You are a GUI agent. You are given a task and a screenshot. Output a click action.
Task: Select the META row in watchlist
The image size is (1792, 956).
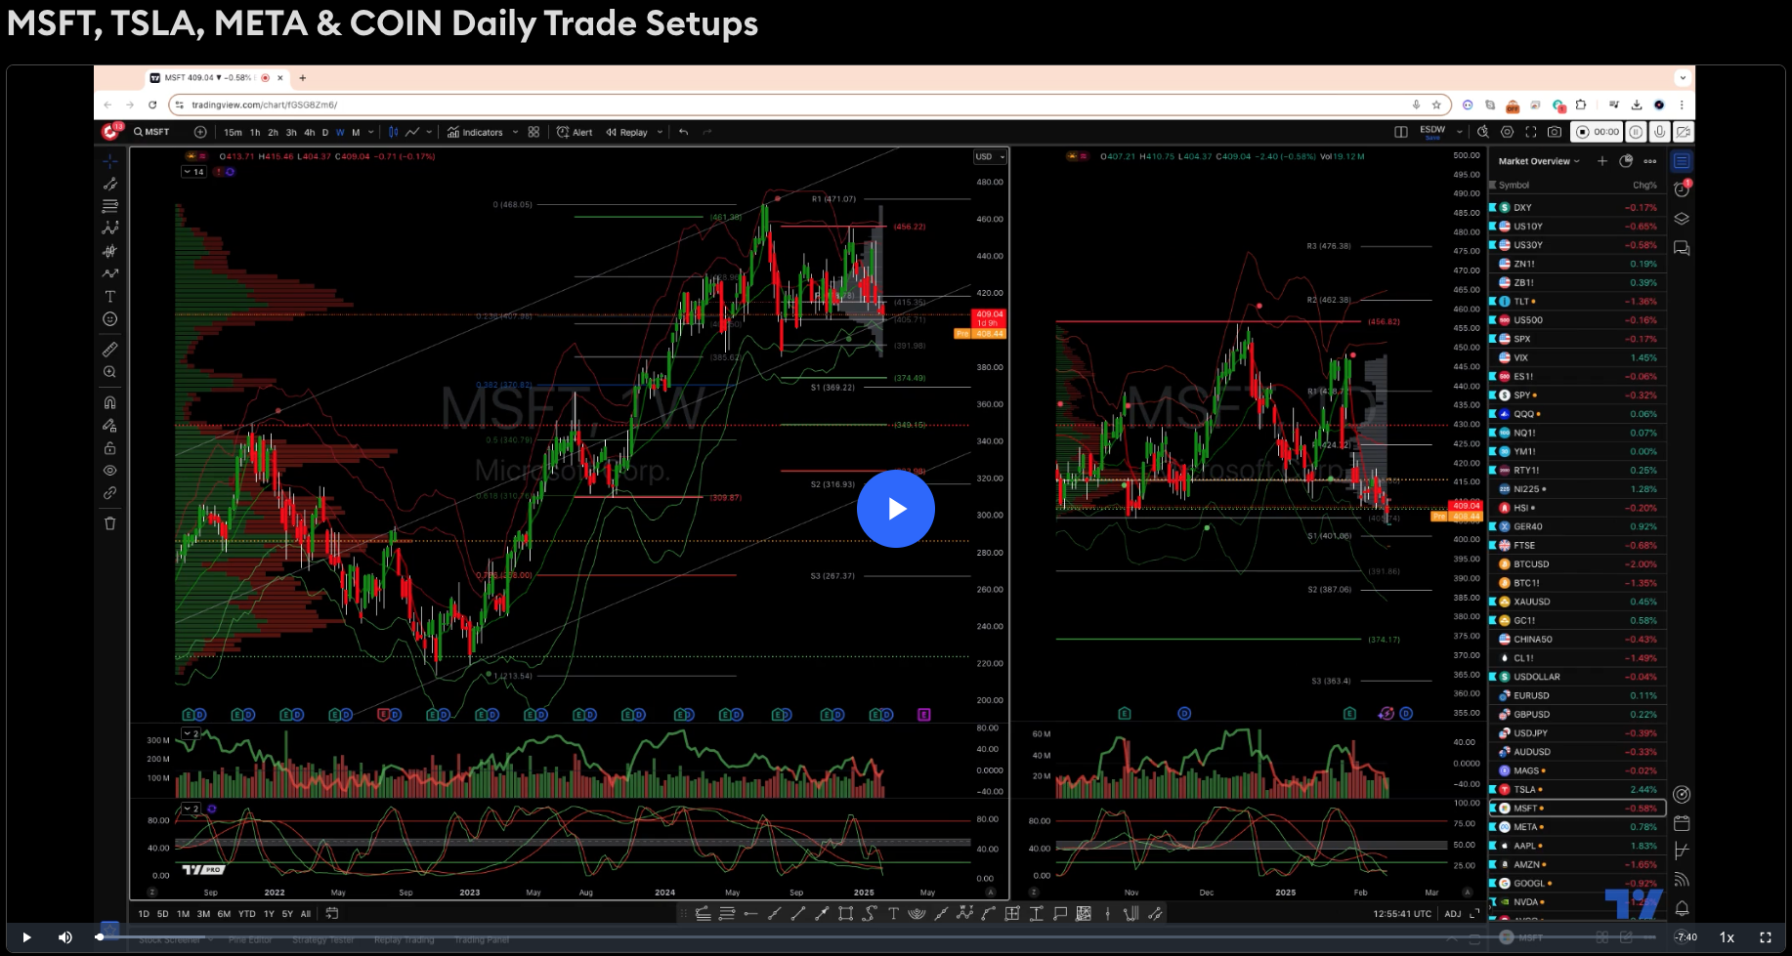pyautogui.click(x=1575, y=827)
